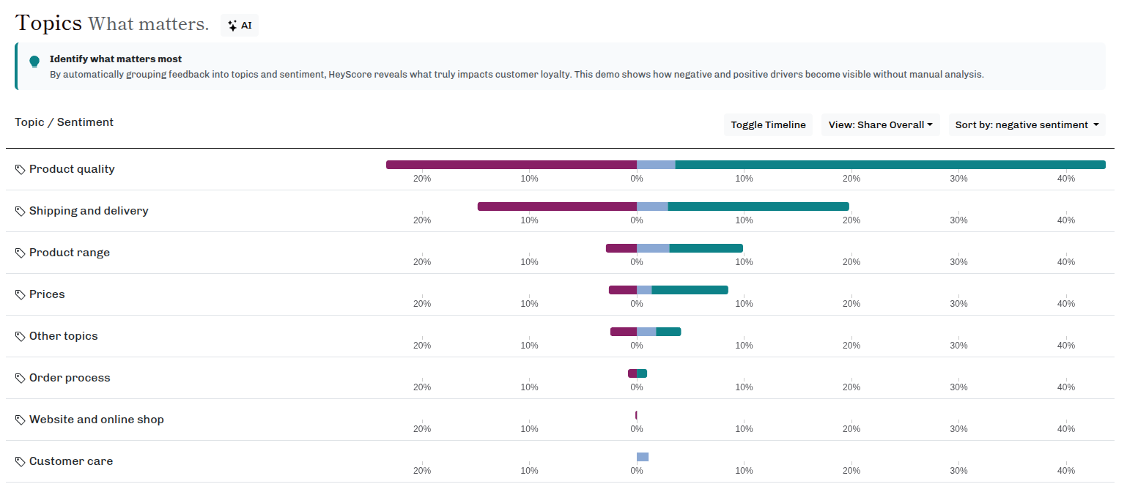Open the Sort by negative sentiment dropdown
The height and width of the screenshot is (484, 1127).
click(1027, 124)
